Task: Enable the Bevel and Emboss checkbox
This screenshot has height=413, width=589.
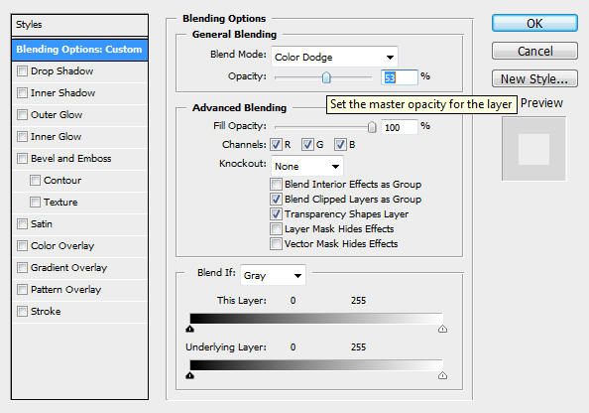Action: pyautogui.click(x=22, y=159)
